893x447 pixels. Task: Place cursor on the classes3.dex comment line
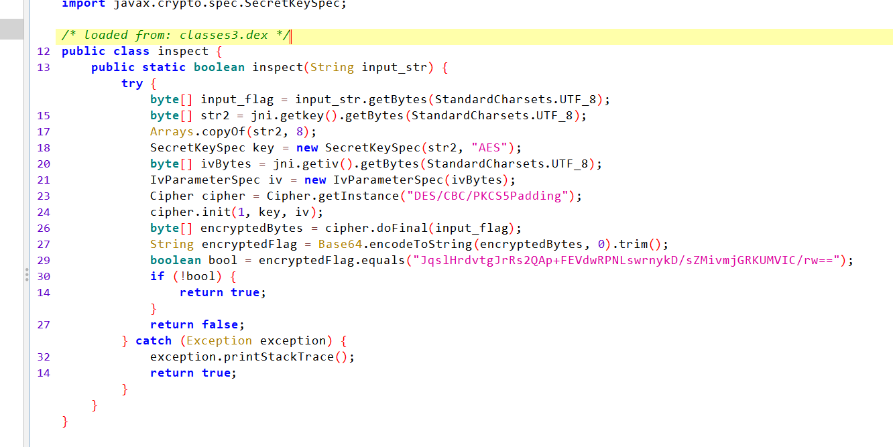(175, 36)
